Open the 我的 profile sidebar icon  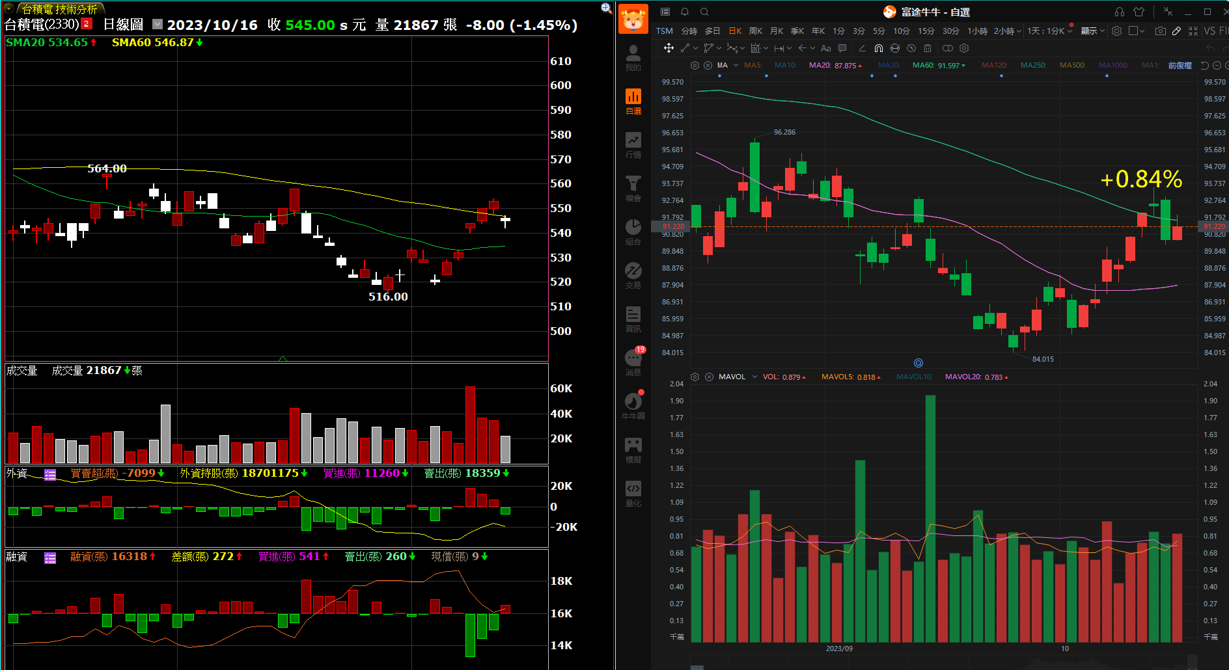coord(633,57)
